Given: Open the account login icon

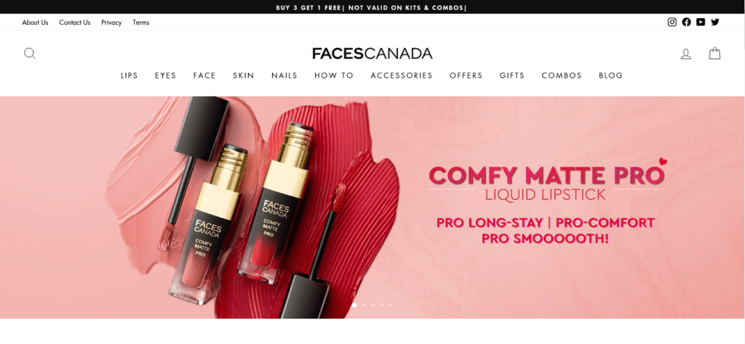Looking at the screenshot, I should coord(685,54).
